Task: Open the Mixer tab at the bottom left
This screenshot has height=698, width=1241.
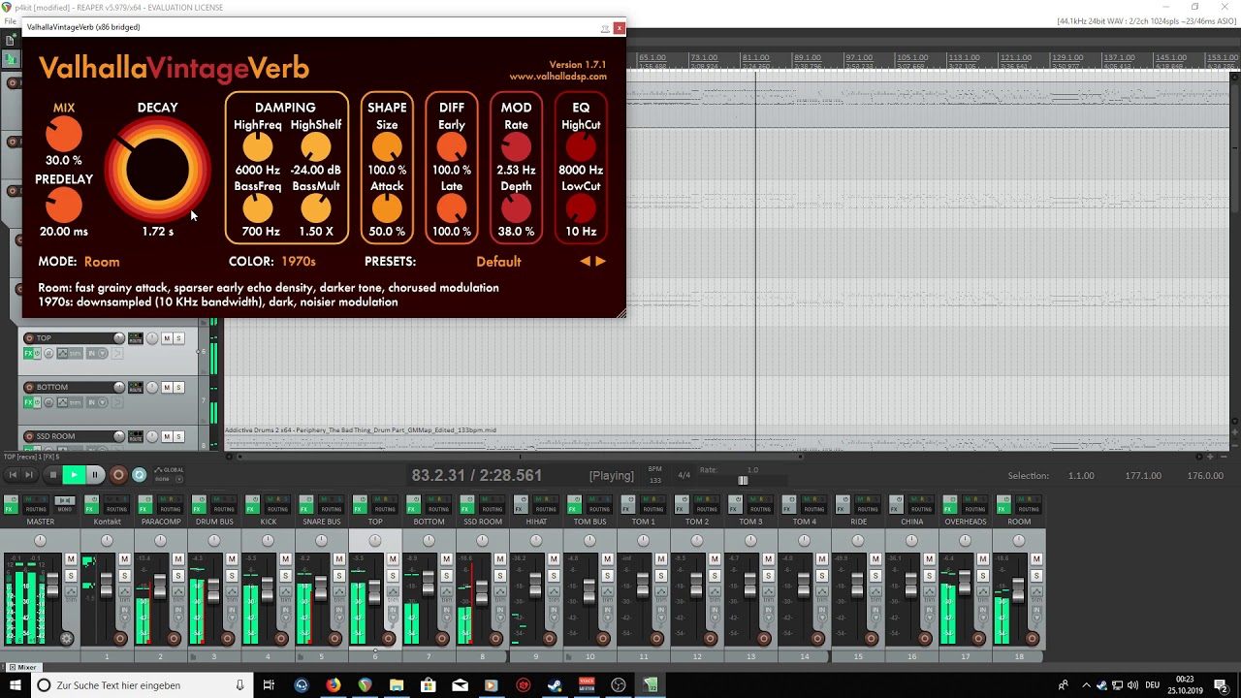Action: [21, 667]
